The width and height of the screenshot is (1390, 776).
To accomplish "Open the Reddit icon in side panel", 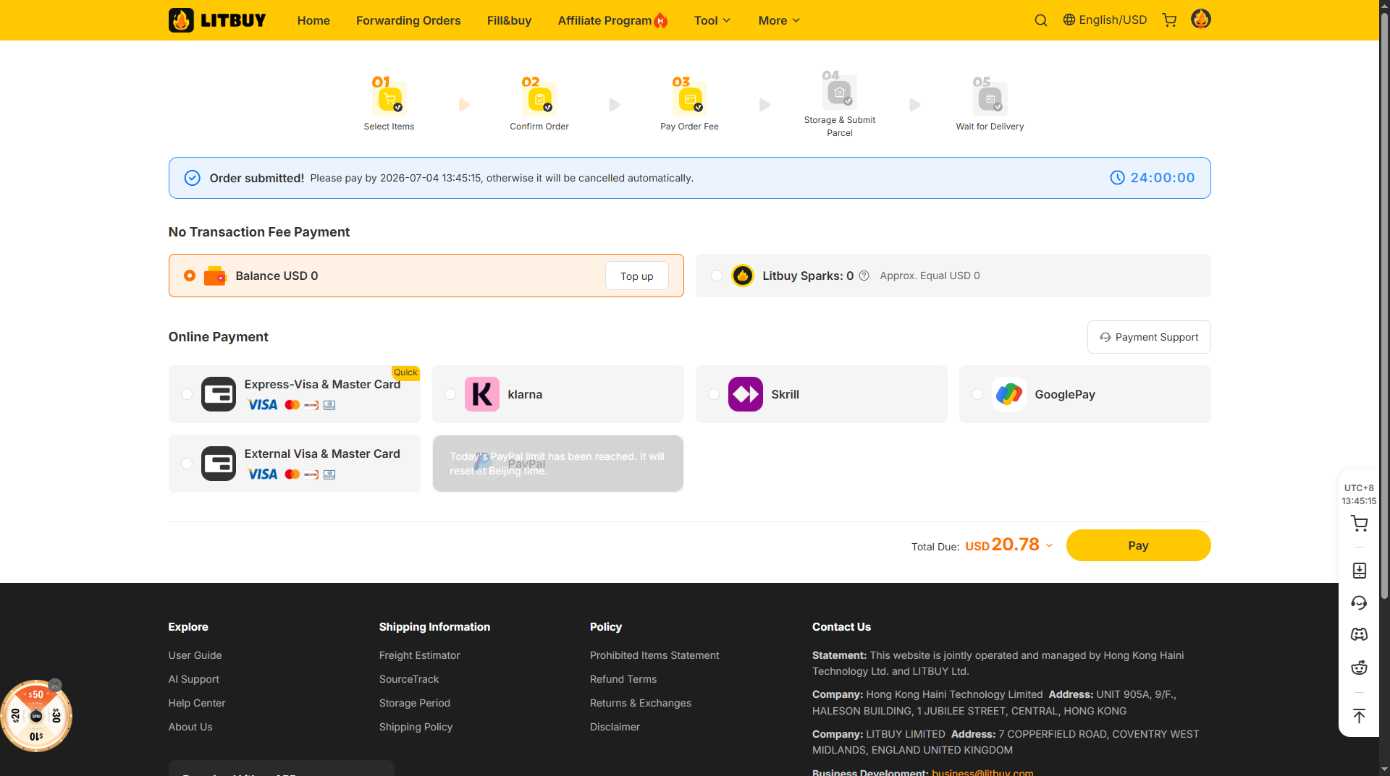I will pyautogui.click(x=1359, y=667).
